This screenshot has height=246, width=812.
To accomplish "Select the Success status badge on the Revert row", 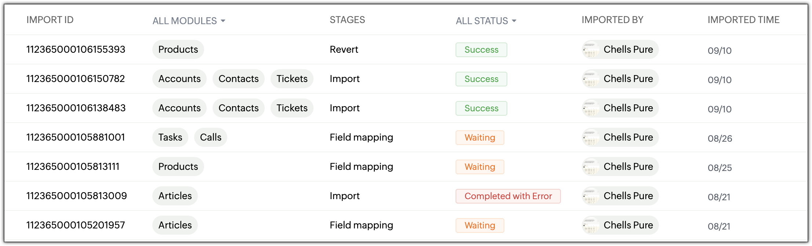I will point(481,49).
